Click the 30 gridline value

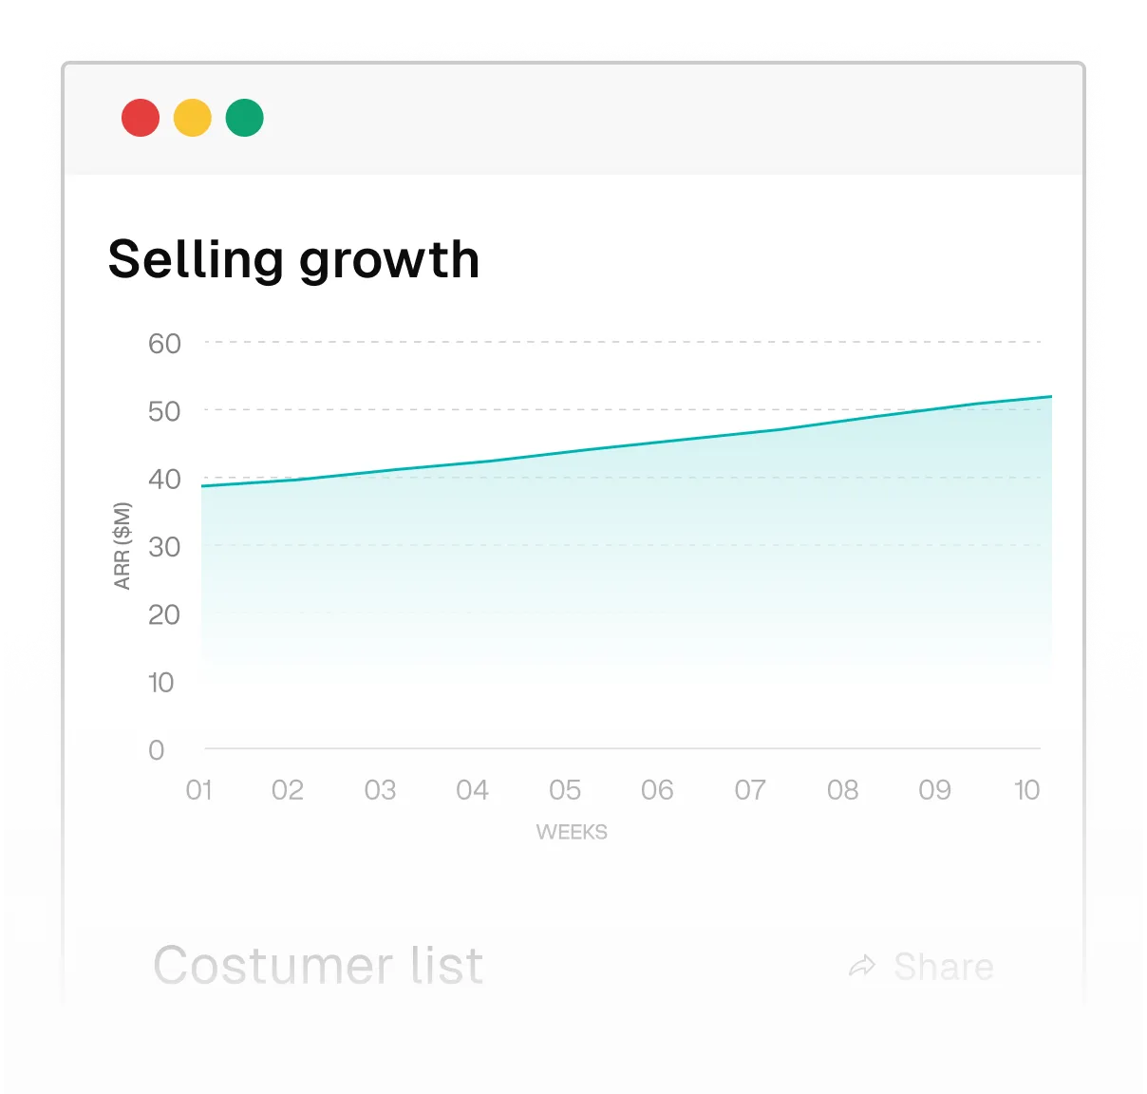(163, 547)
